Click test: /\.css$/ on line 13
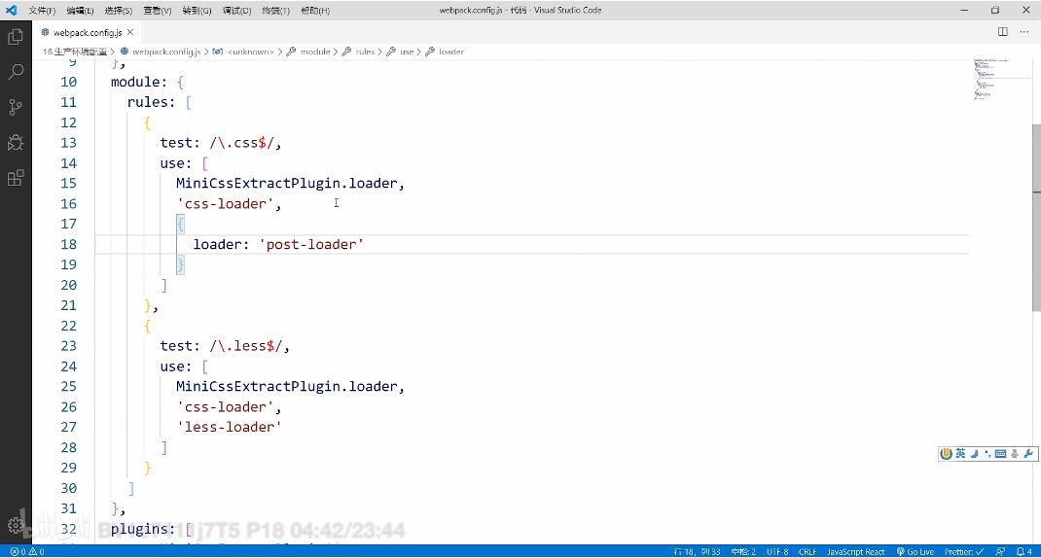 [x=217, y=143]
